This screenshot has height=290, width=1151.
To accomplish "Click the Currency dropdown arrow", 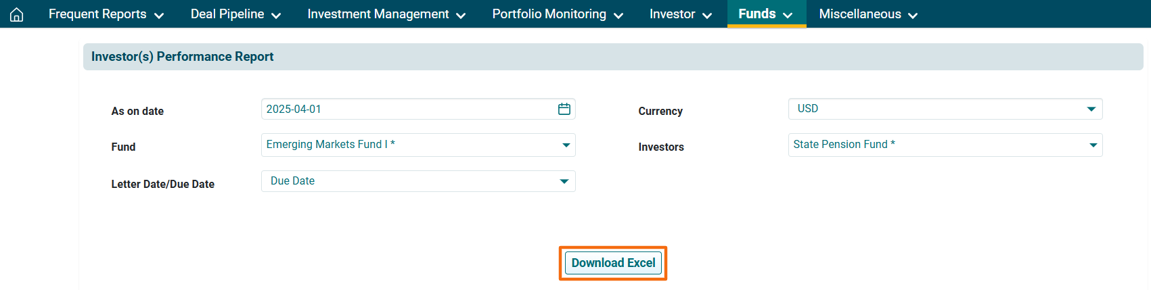I will (1091, 109).
